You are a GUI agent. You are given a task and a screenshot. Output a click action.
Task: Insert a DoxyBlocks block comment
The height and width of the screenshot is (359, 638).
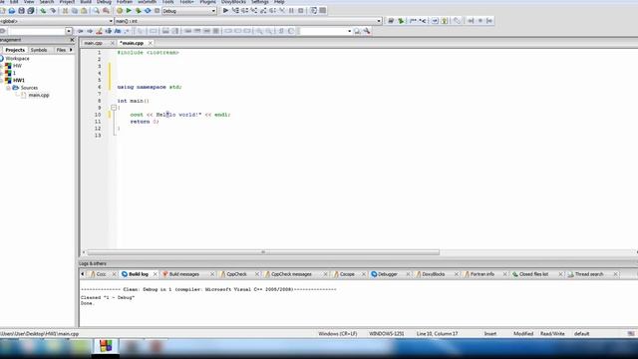click(413, 21)
